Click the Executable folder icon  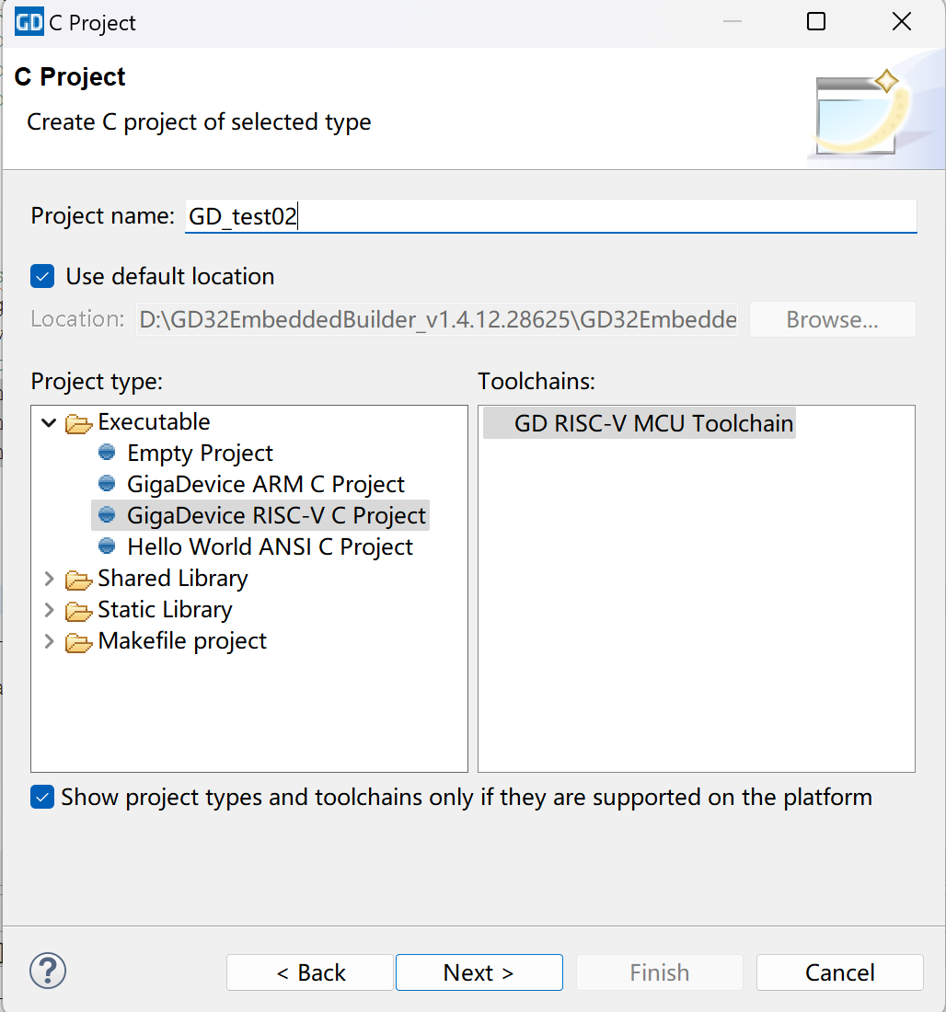[x=79, y=423]
